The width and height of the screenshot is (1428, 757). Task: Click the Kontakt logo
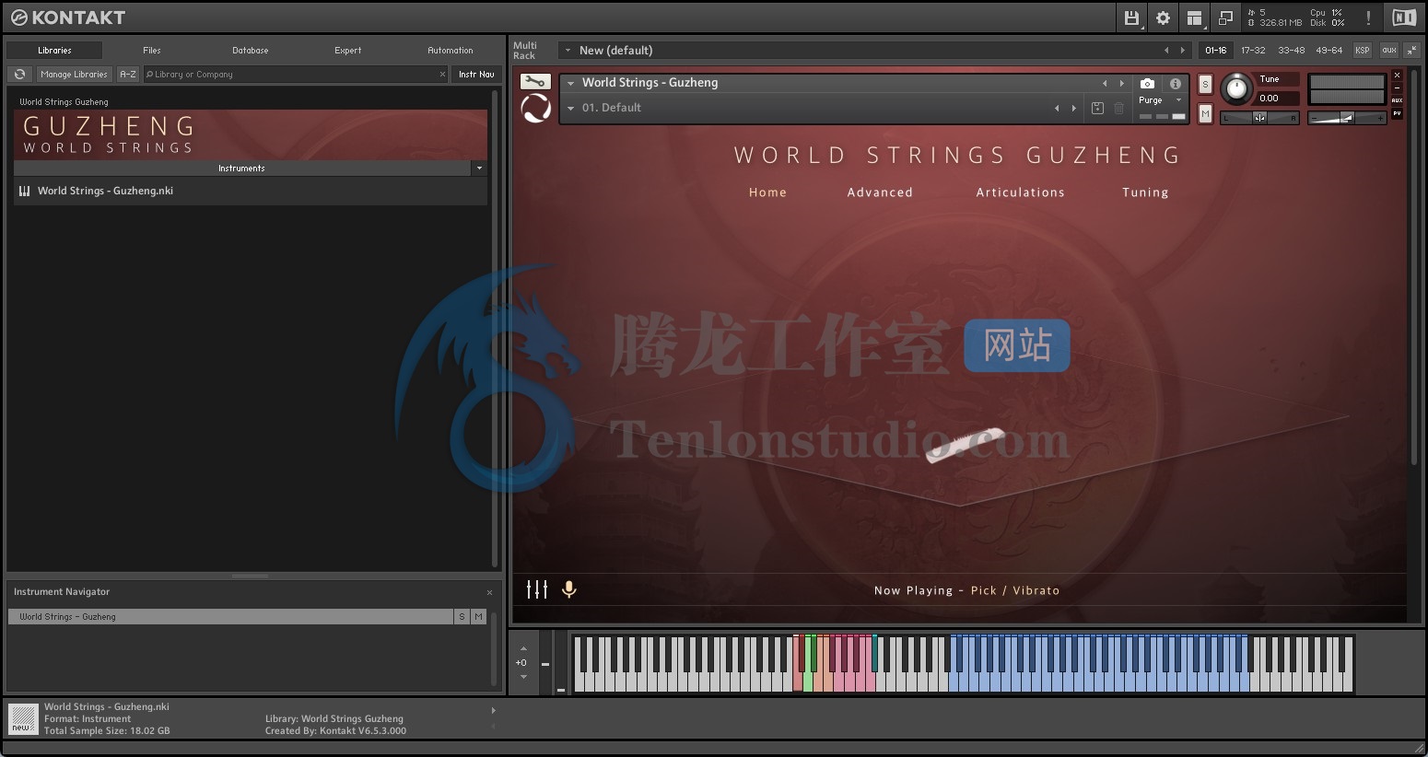click(68, 17)
